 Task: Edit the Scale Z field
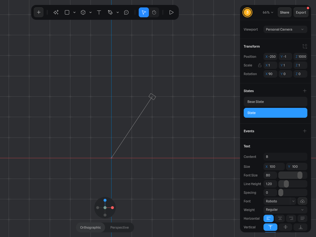(300, 65)
